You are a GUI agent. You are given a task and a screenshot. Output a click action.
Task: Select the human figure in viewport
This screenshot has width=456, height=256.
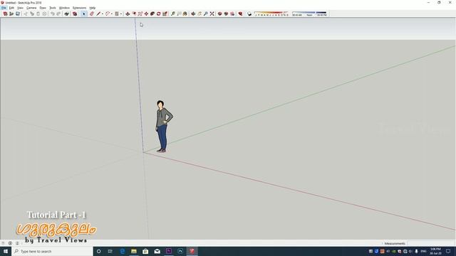click(x=163, y=127)
